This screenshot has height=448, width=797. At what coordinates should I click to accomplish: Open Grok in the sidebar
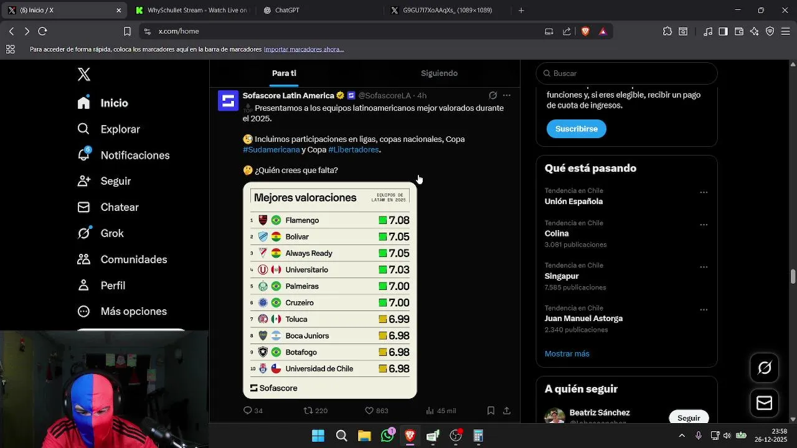[x=100, y=233]
